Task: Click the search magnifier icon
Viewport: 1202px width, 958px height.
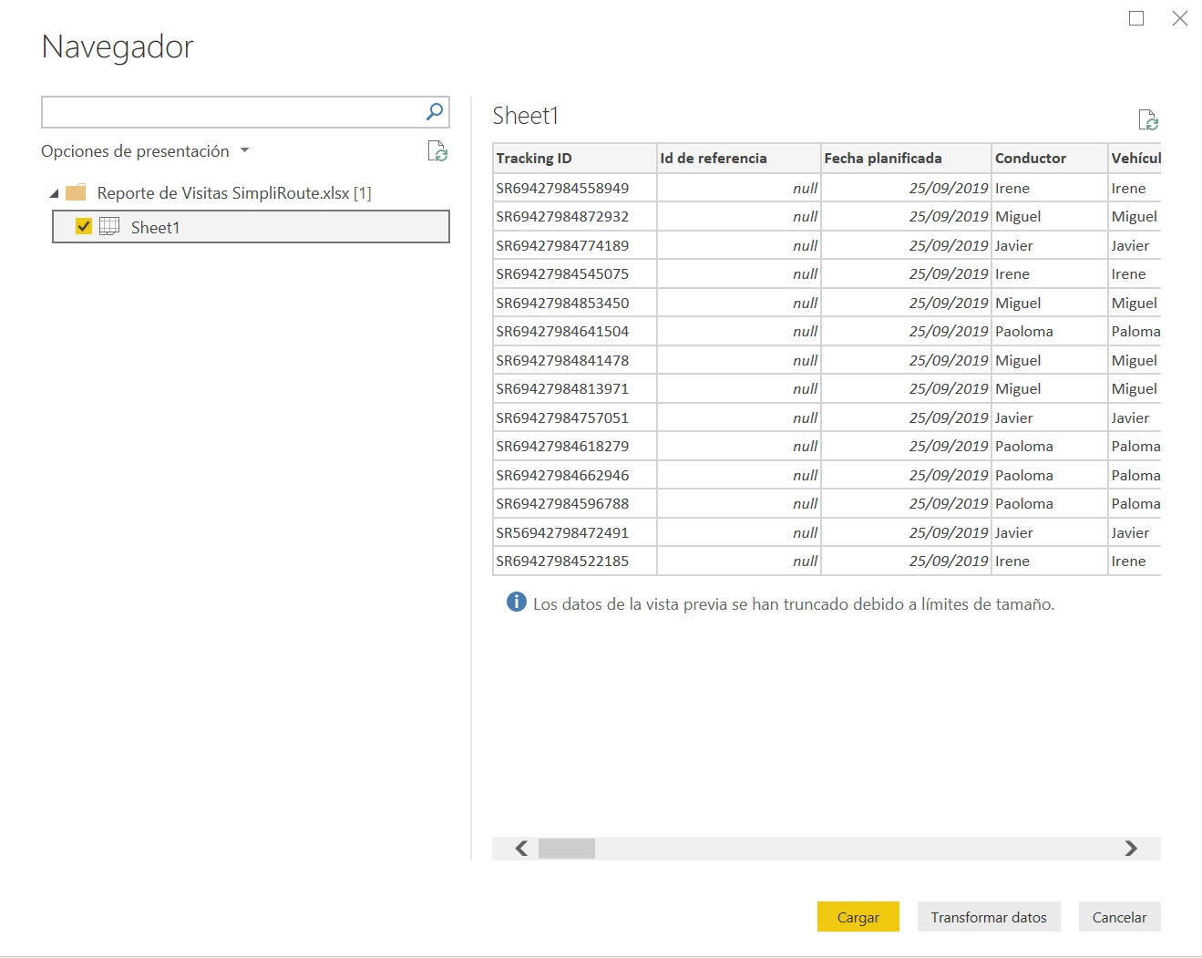Action: 435,111
